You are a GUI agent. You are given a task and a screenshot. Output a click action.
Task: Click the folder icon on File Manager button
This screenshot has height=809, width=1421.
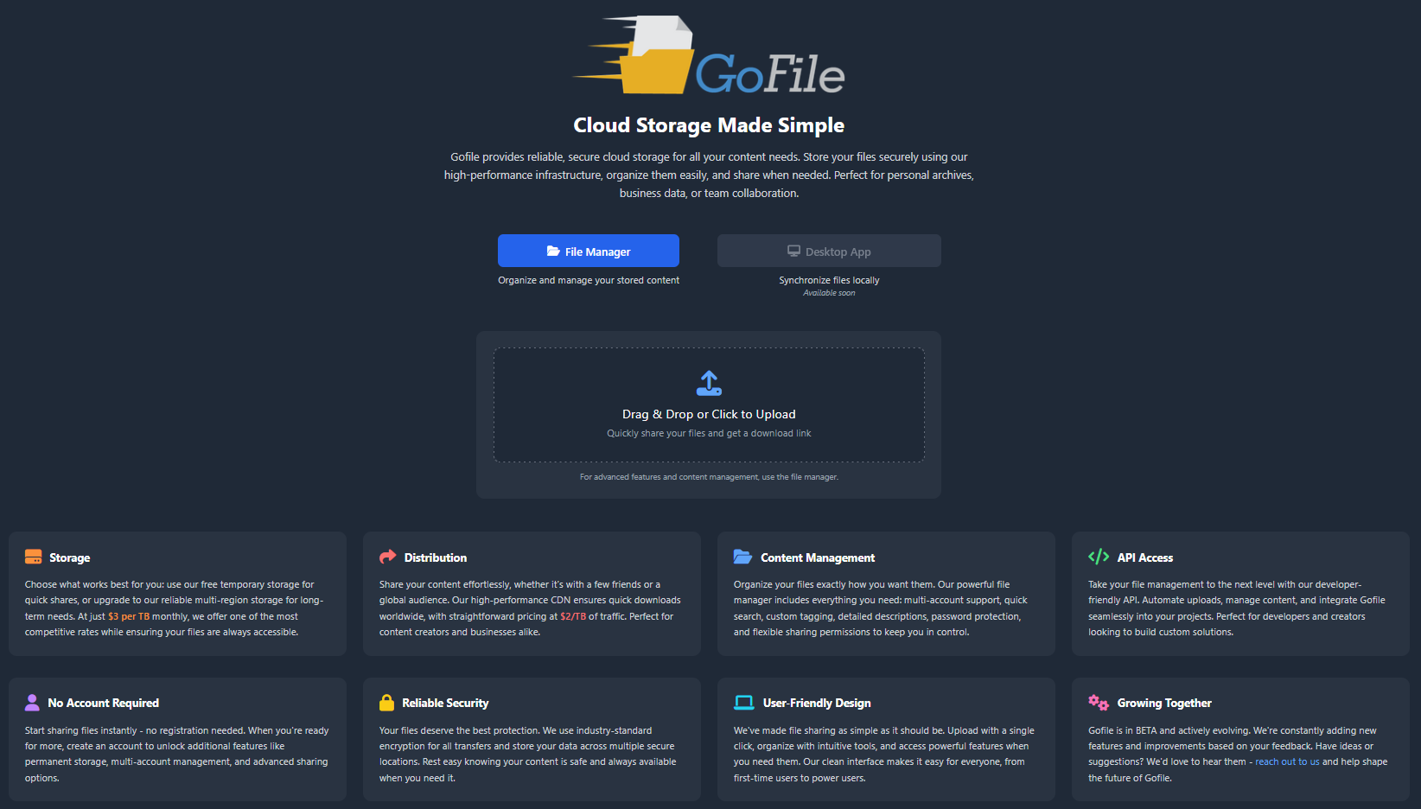coord(553,251)
